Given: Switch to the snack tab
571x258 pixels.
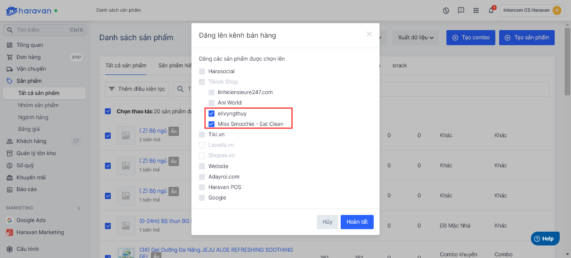Looking at the screenshot, I should (x=400, y=66).
